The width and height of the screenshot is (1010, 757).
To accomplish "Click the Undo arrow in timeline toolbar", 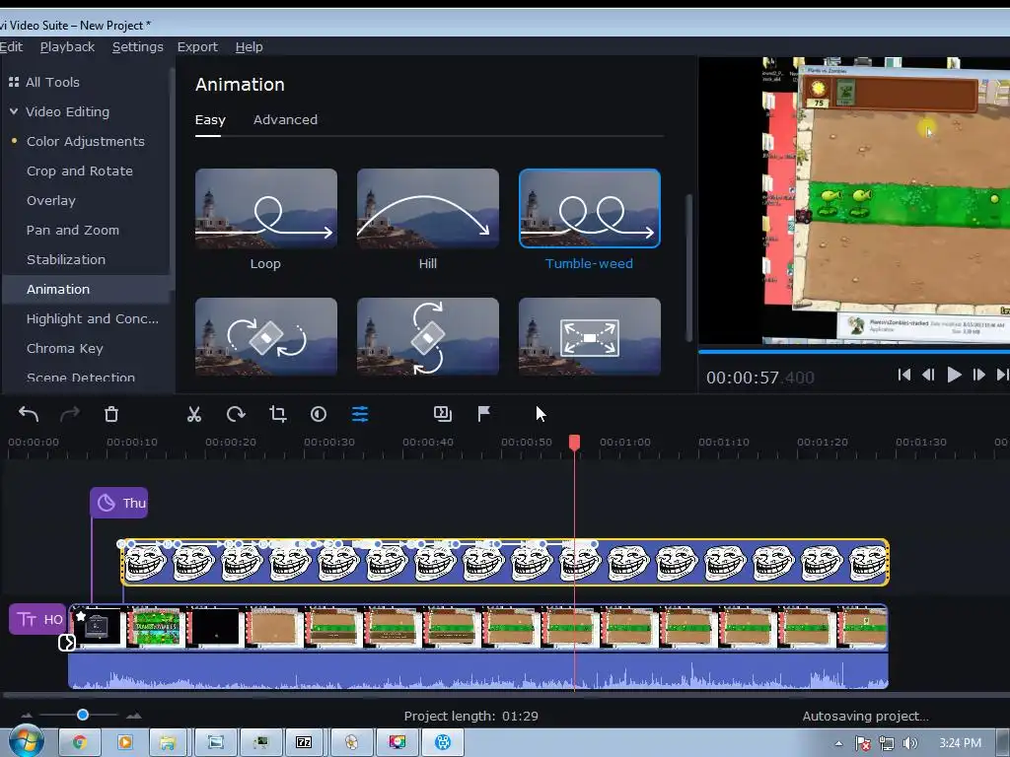I will (x=29, y=414).
